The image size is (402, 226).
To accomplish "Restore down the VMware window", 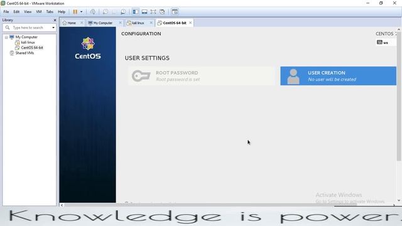I will pyautogui.click(x=381, y=3).
